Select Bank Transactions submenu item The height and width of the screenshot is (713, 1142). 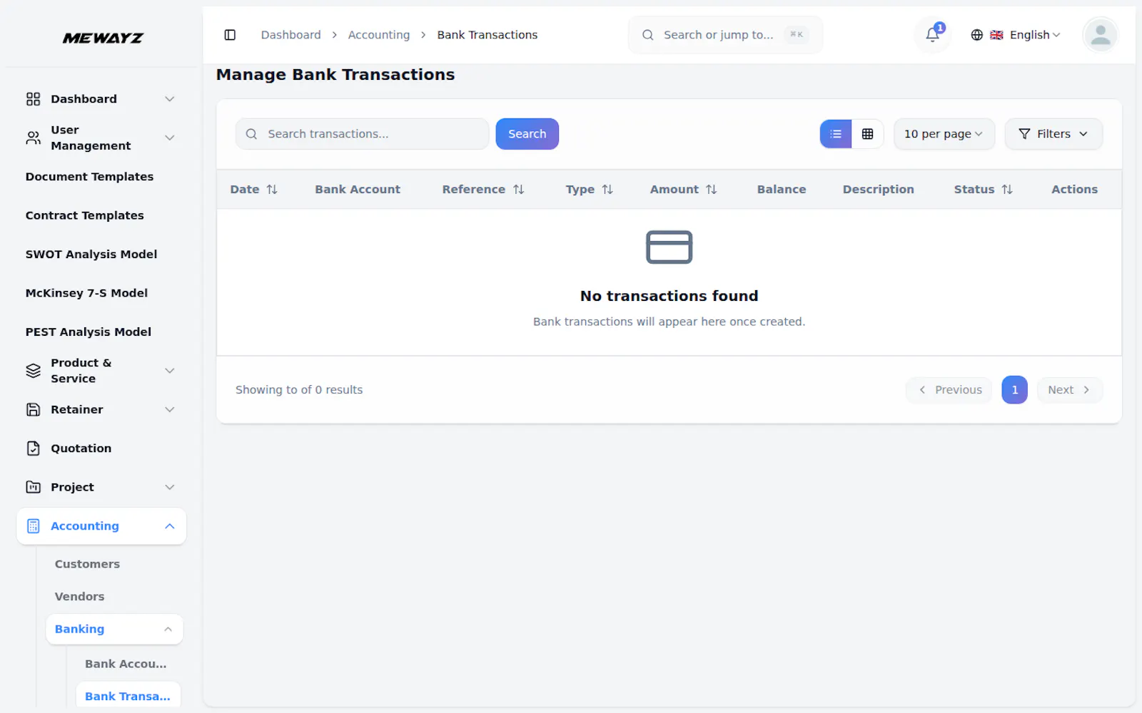pos(128,697)
